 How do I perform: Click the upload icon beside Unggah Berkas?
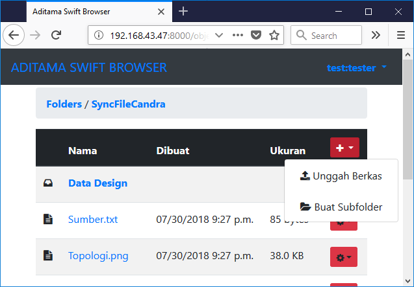pos(305,176)
